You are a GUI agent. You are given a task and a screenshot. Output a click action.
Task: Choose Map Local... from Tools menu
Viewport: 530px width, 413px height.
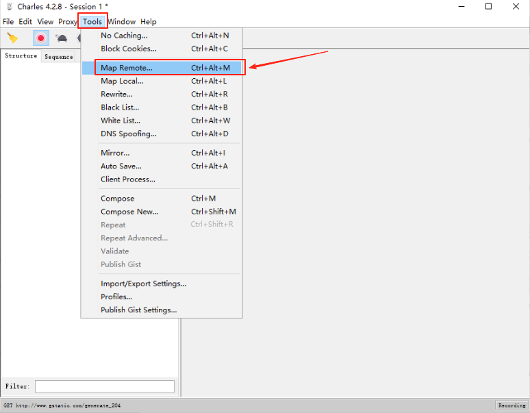pos(162,81)
